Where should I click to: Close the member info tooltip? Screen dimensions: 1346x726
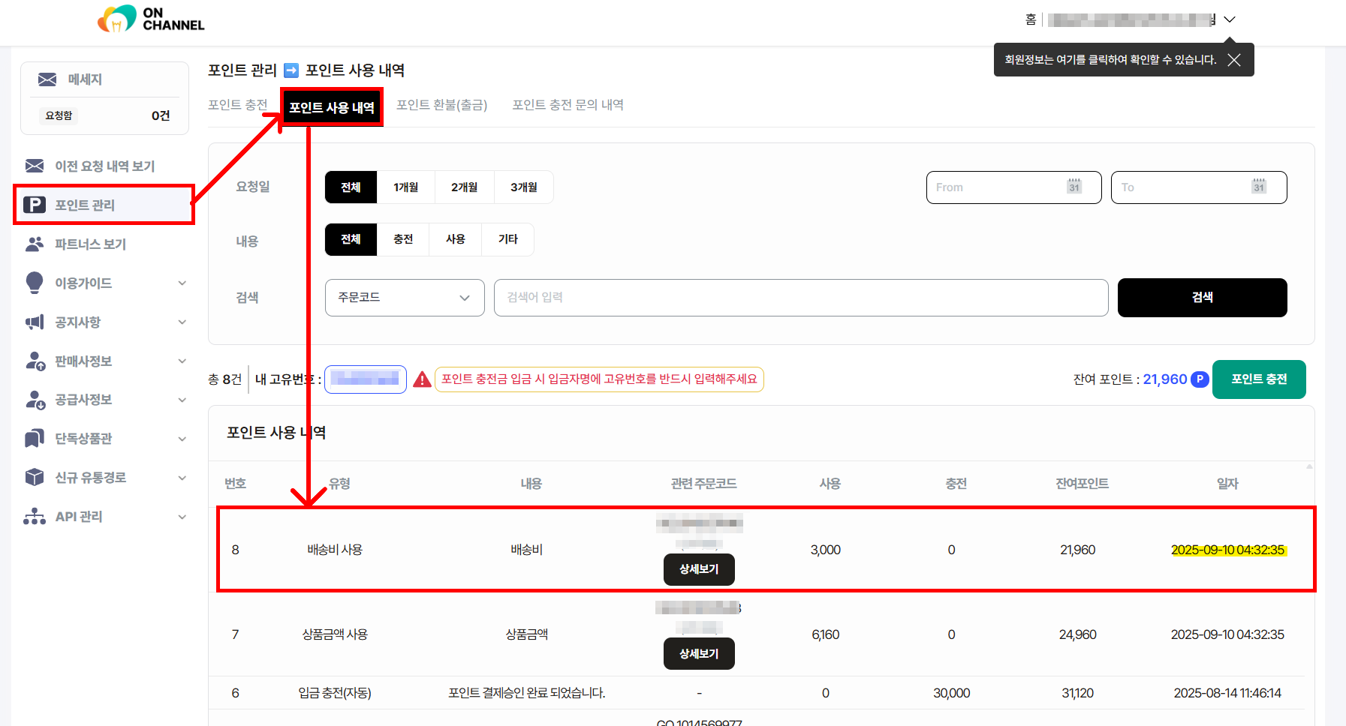tap(1234, 60)
